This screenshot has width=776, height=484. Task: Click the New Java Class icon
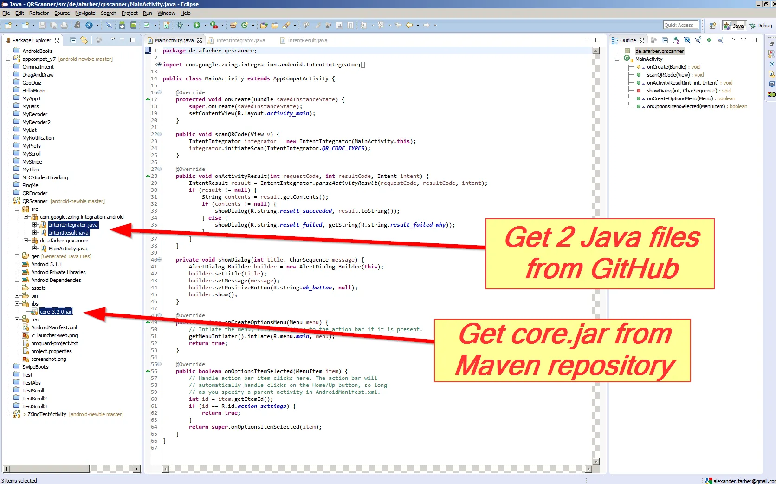coord(245,25)
